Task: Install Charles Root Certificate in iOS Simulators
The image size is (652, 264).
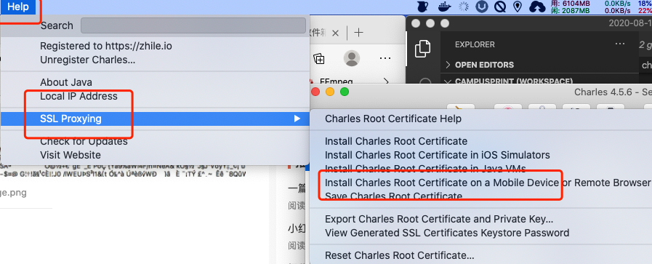Action: coord(437,155)
